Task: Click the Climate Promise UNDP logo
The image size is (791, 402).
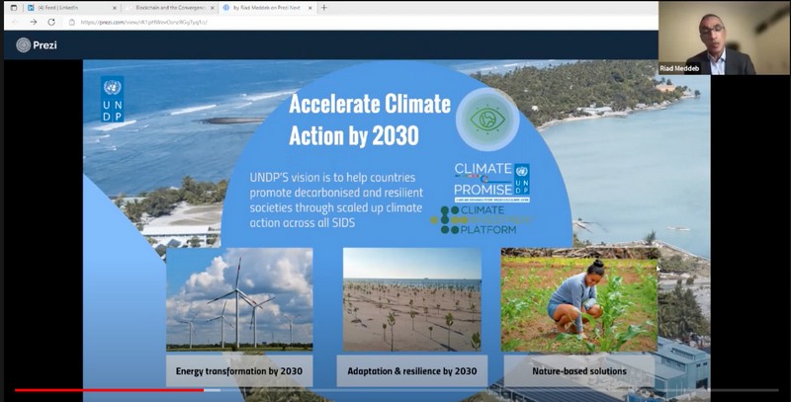Action: coord(491,183)
